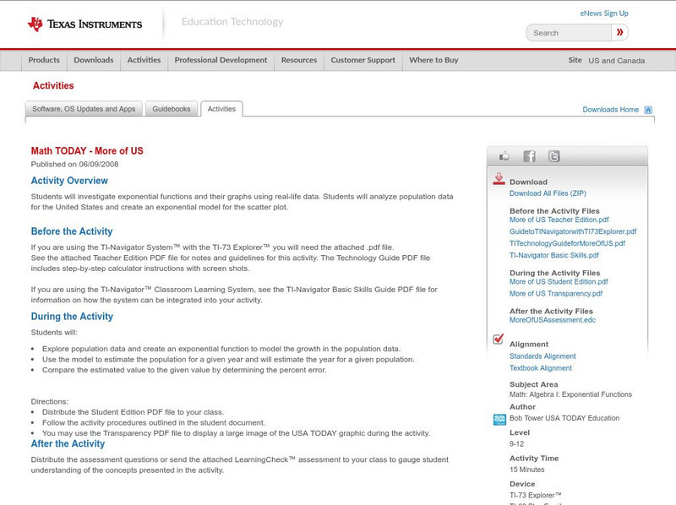Image resolution: width=676 pixels, height=505 pixels.
Task: Download All Files (ZIP)
Action: (x=548, y=193)
